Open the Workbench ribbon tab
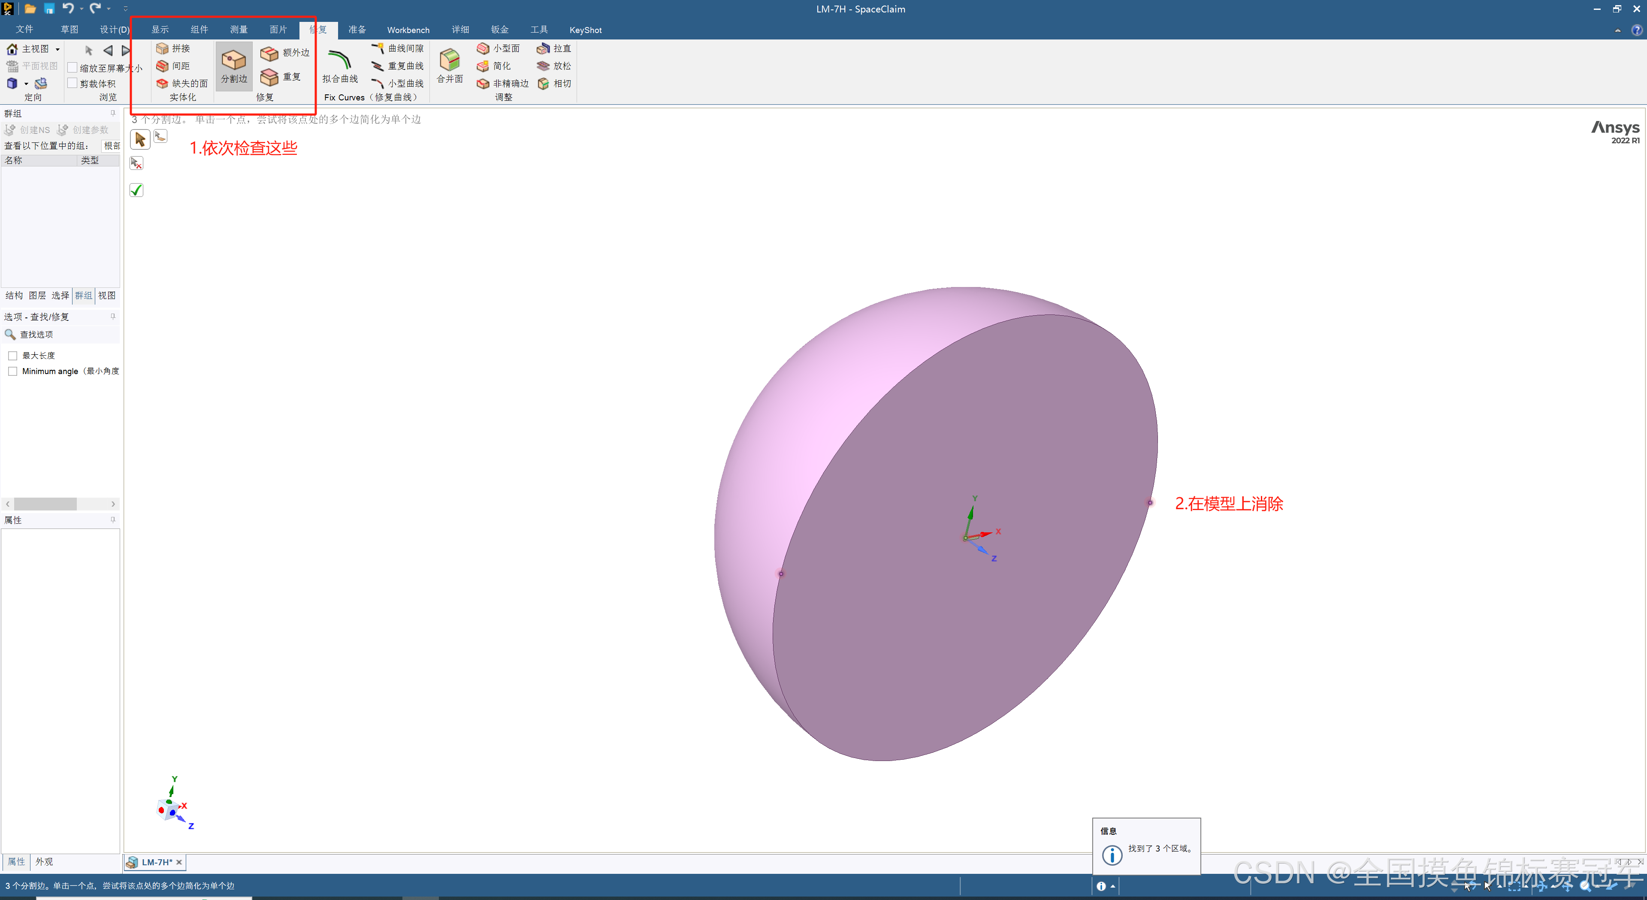Screen dimensions: 1647x900 tap(408, 30)
